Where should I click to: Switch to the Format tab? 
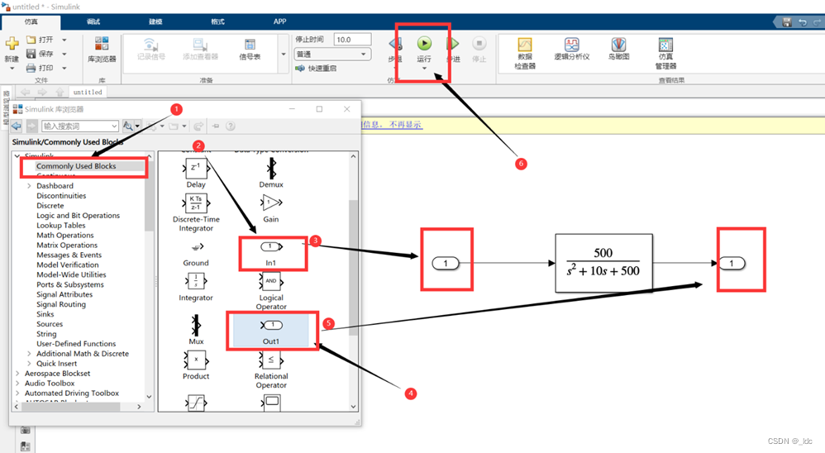tap(217, 21)
